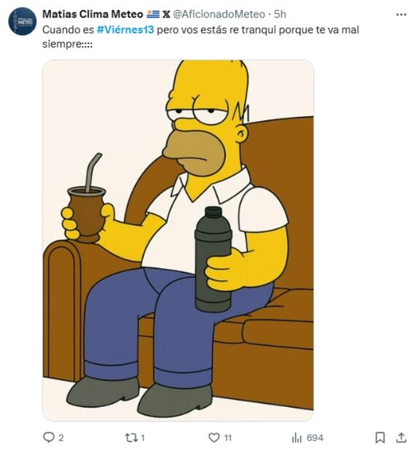Viewport: 419px width, 452px height.
Task: Click the likes count number 11
Action: pyautogui.click(x=228, y=438)
